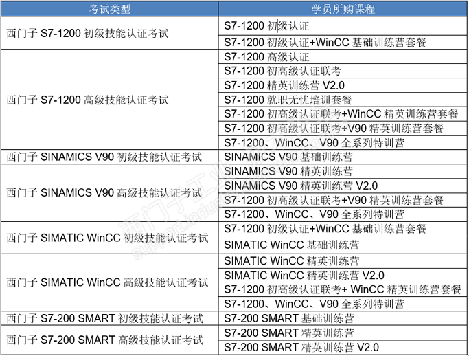
Task: Click SIMATIC WinCC 精英训练营 cell without V2.0
Action: coord(343,261)
